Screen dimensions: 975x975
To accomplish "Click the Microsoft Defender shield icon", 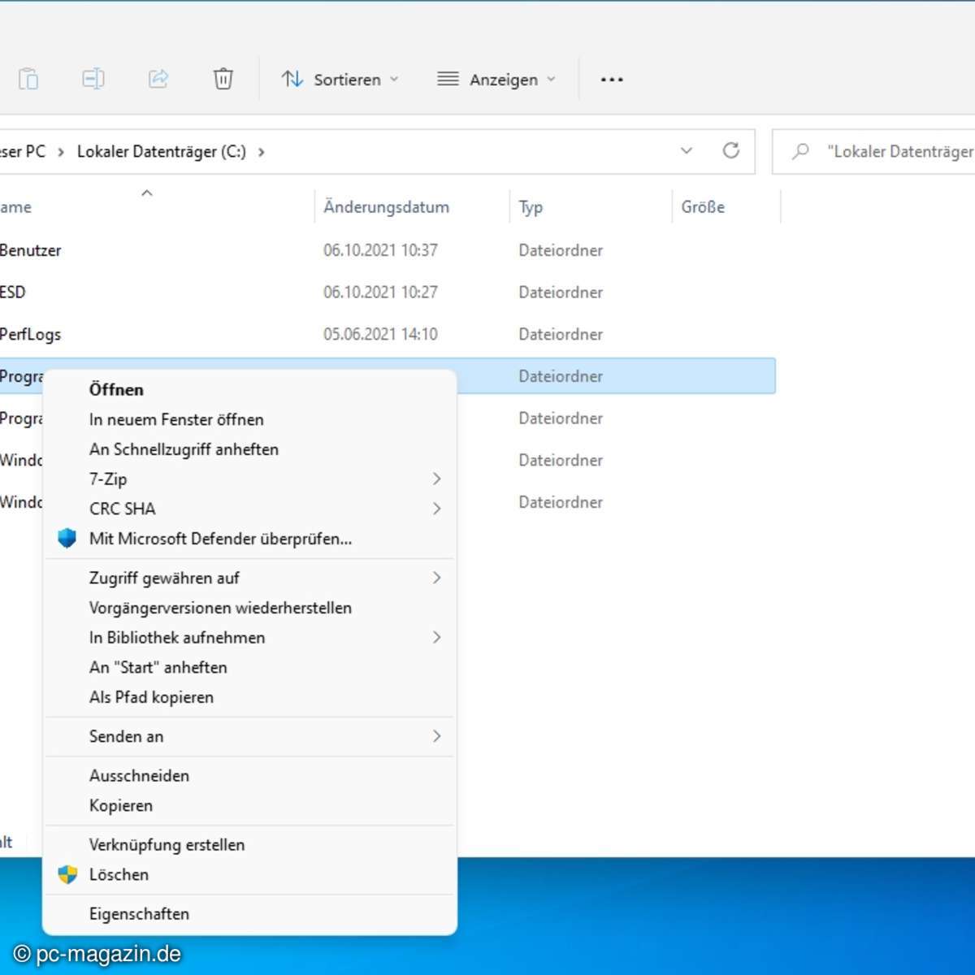I will tap(67, 538).
